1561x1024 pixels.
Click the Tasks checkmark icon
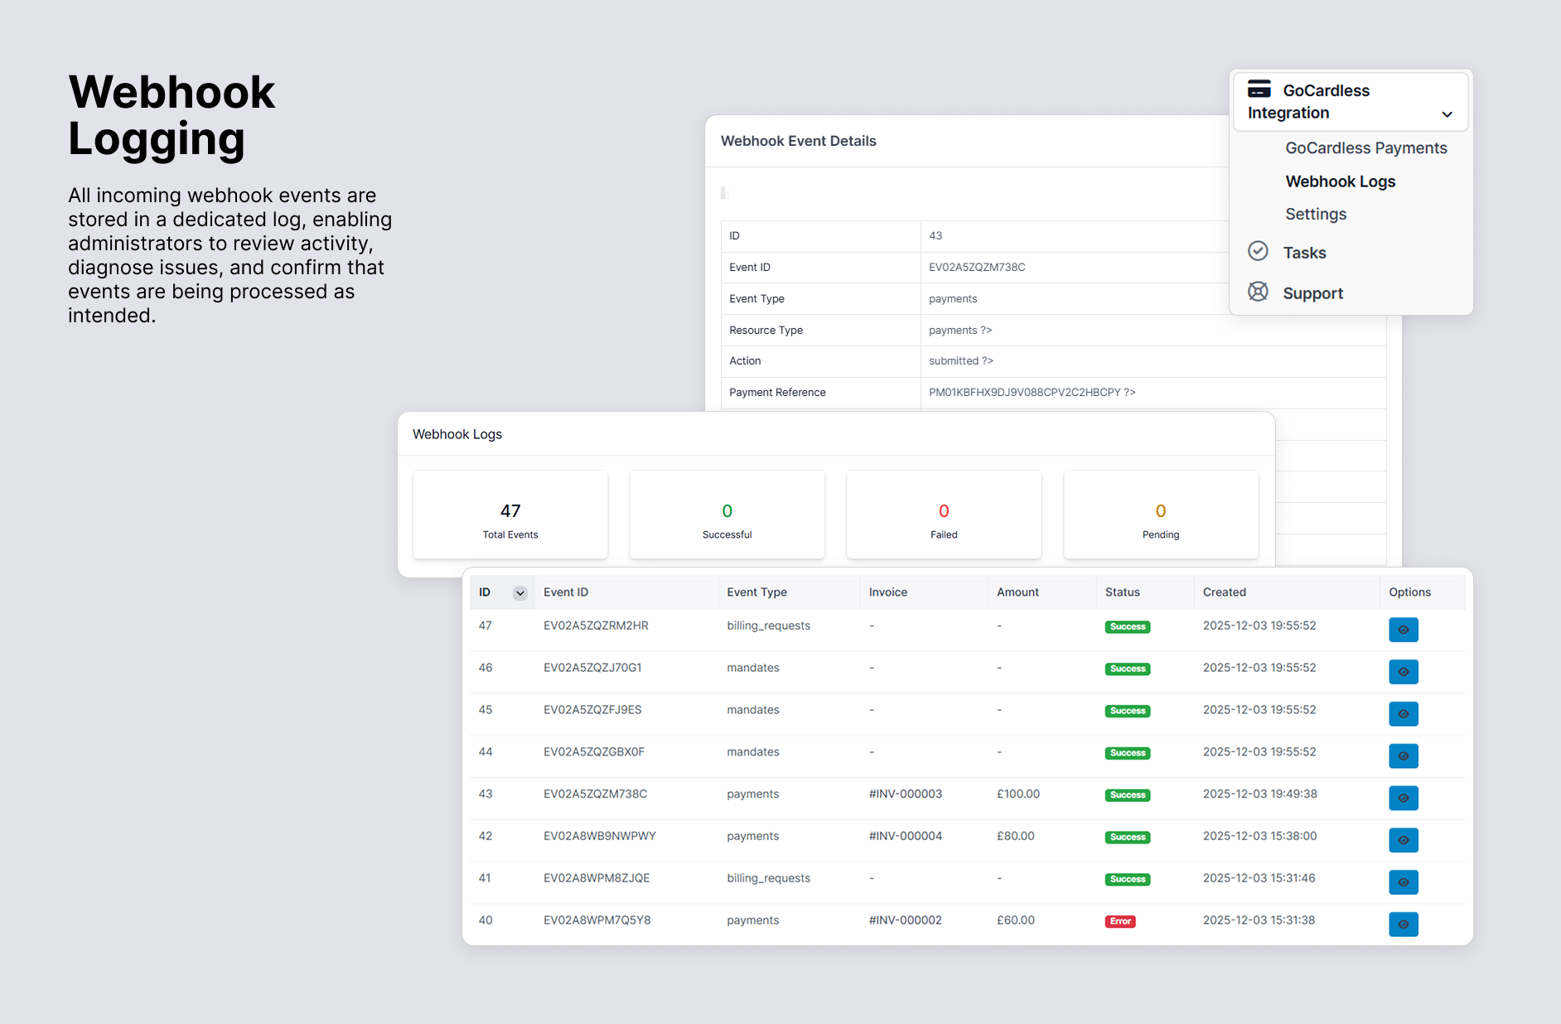click(x=1258, y=251)
